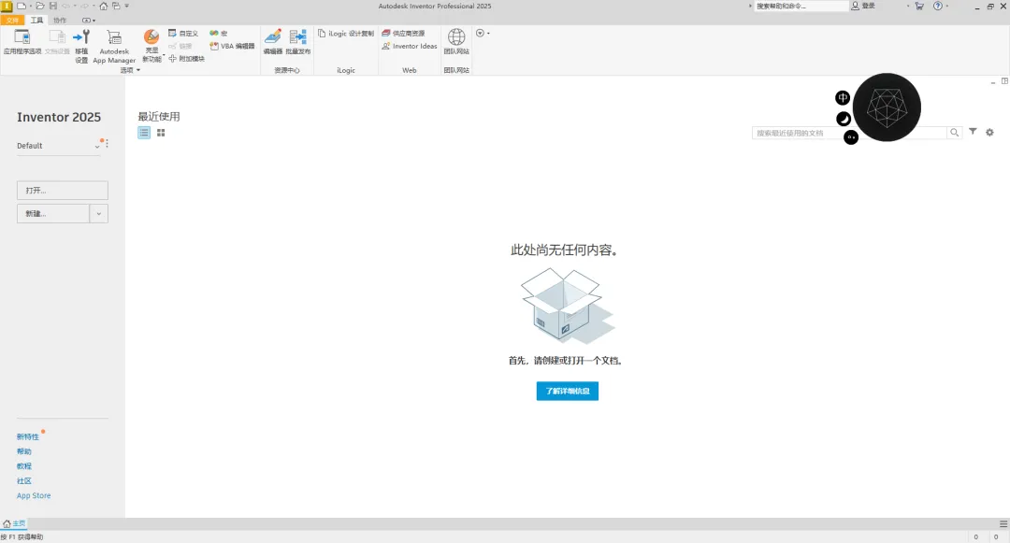
Task: Open the circled arrow dropdown at ribbon end
Action: 483,33
